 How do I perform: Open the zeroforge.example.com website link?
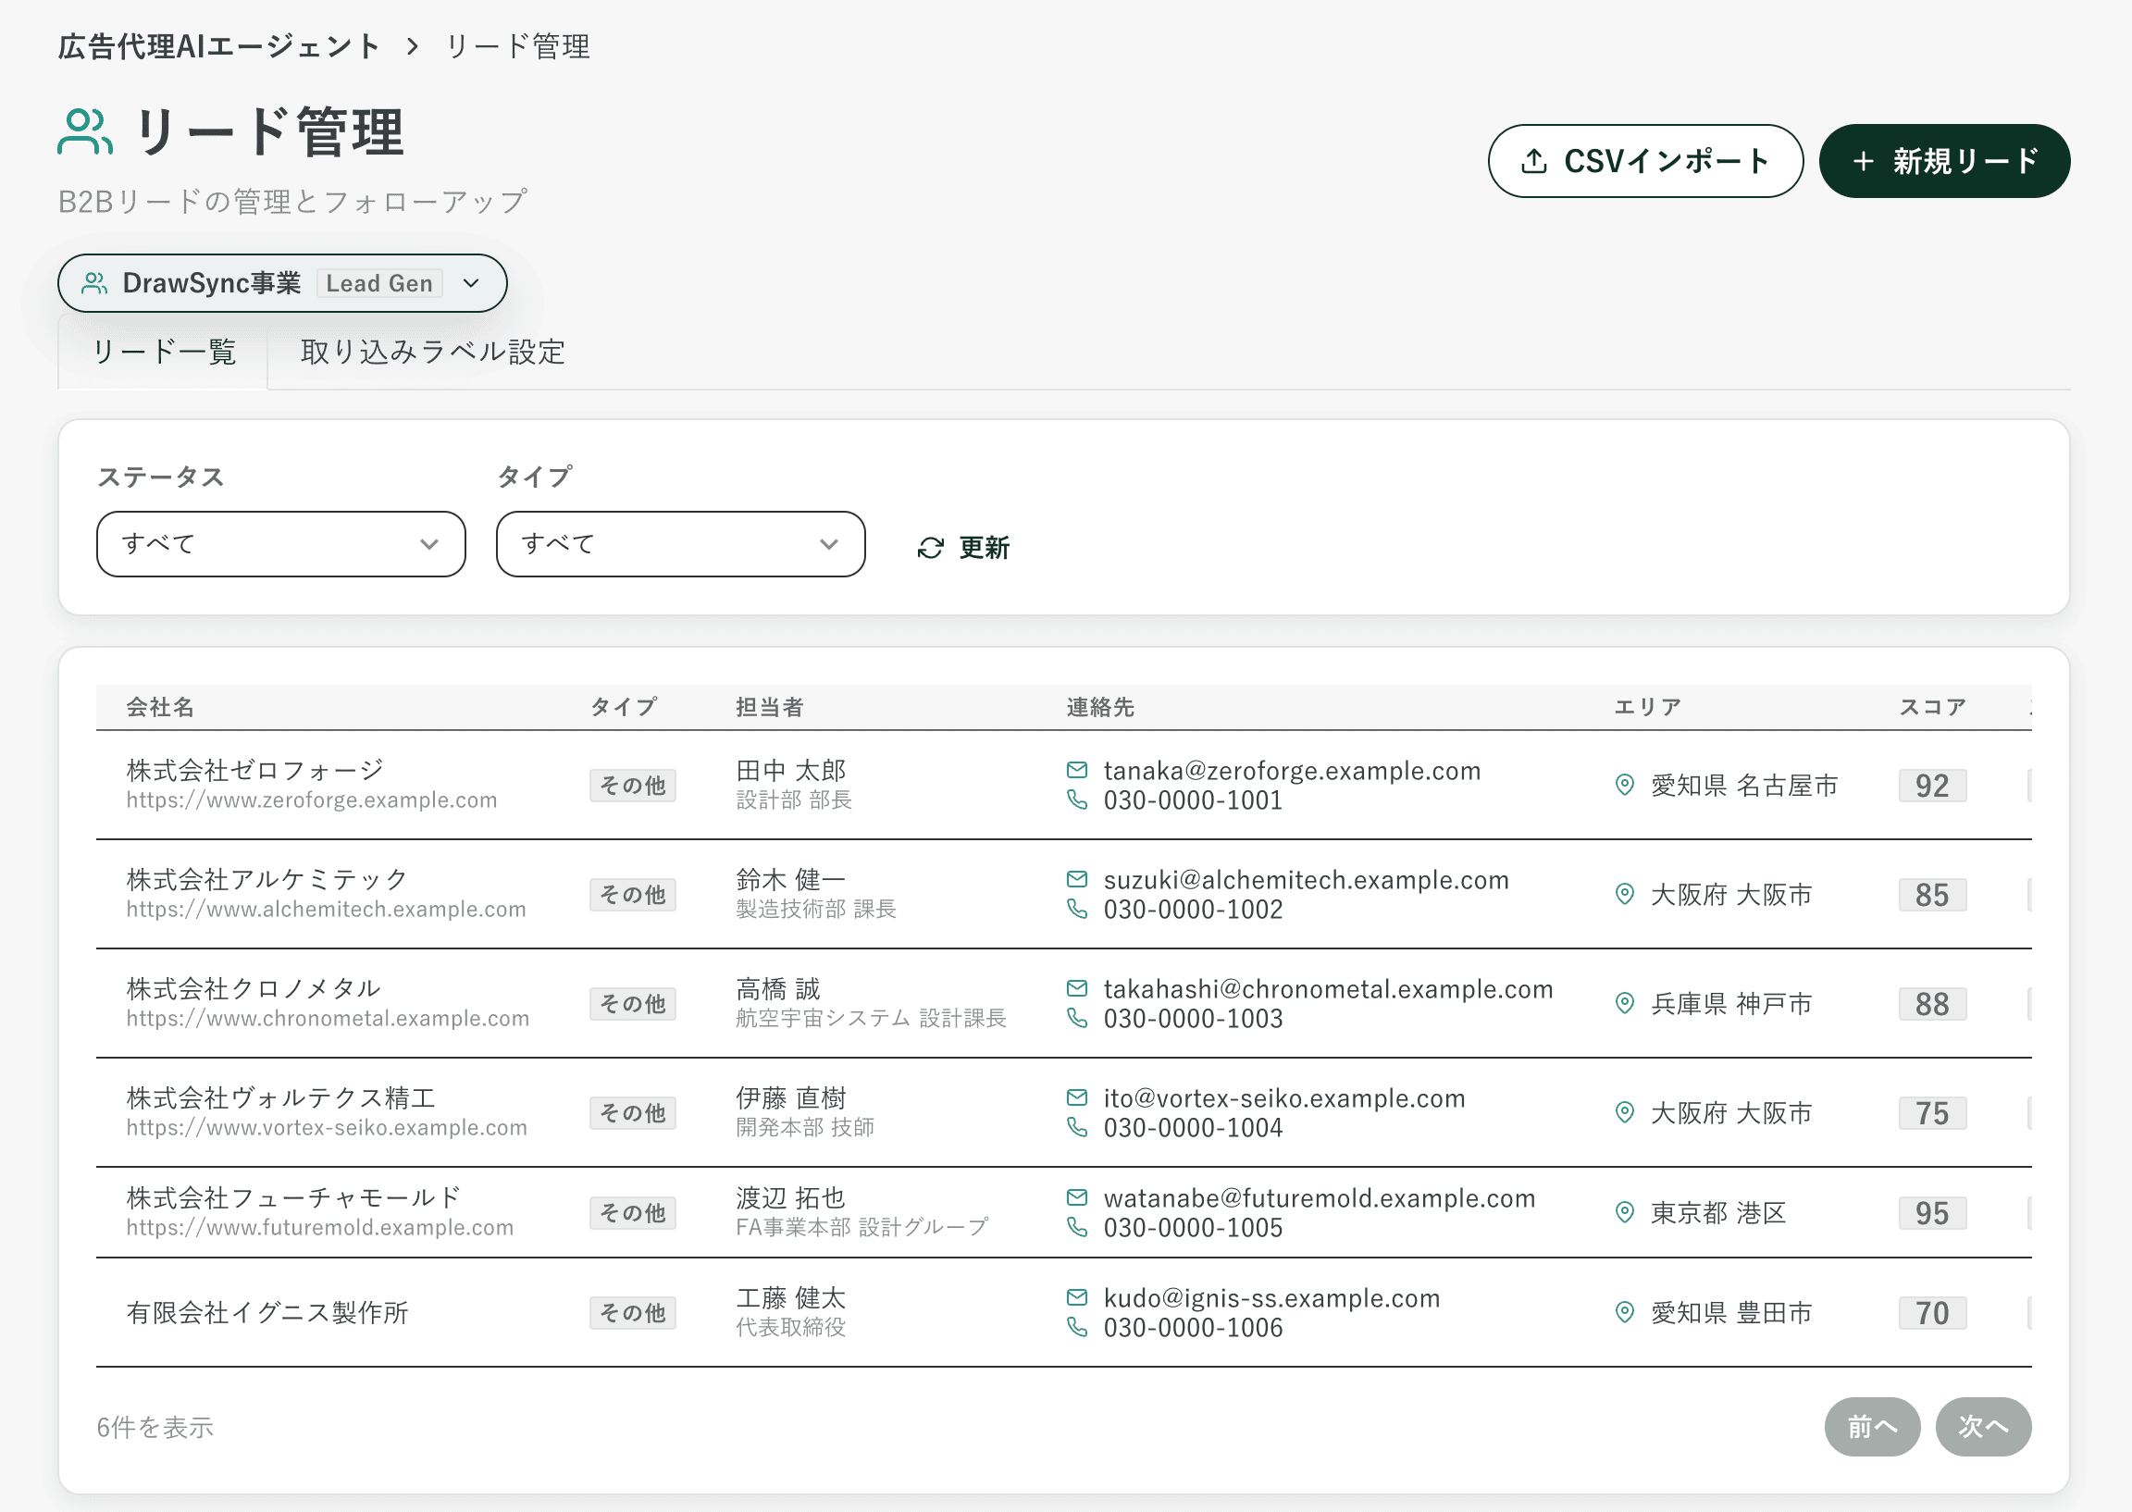(x=311, y=800)
